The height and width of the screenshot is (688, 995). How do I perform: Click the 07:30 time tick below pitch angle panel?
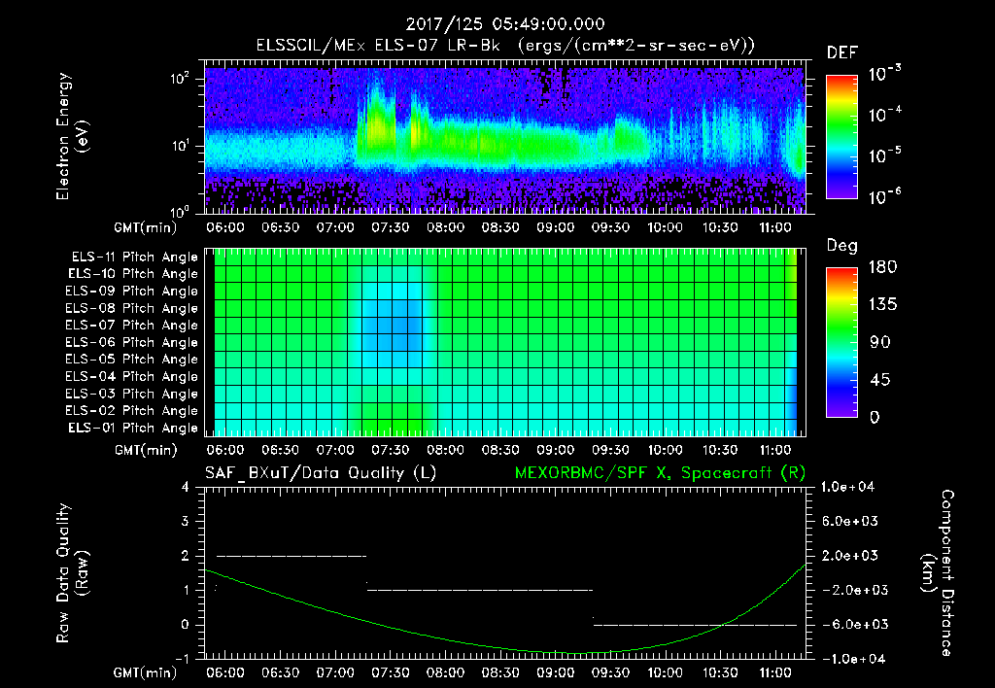(391, 450)
